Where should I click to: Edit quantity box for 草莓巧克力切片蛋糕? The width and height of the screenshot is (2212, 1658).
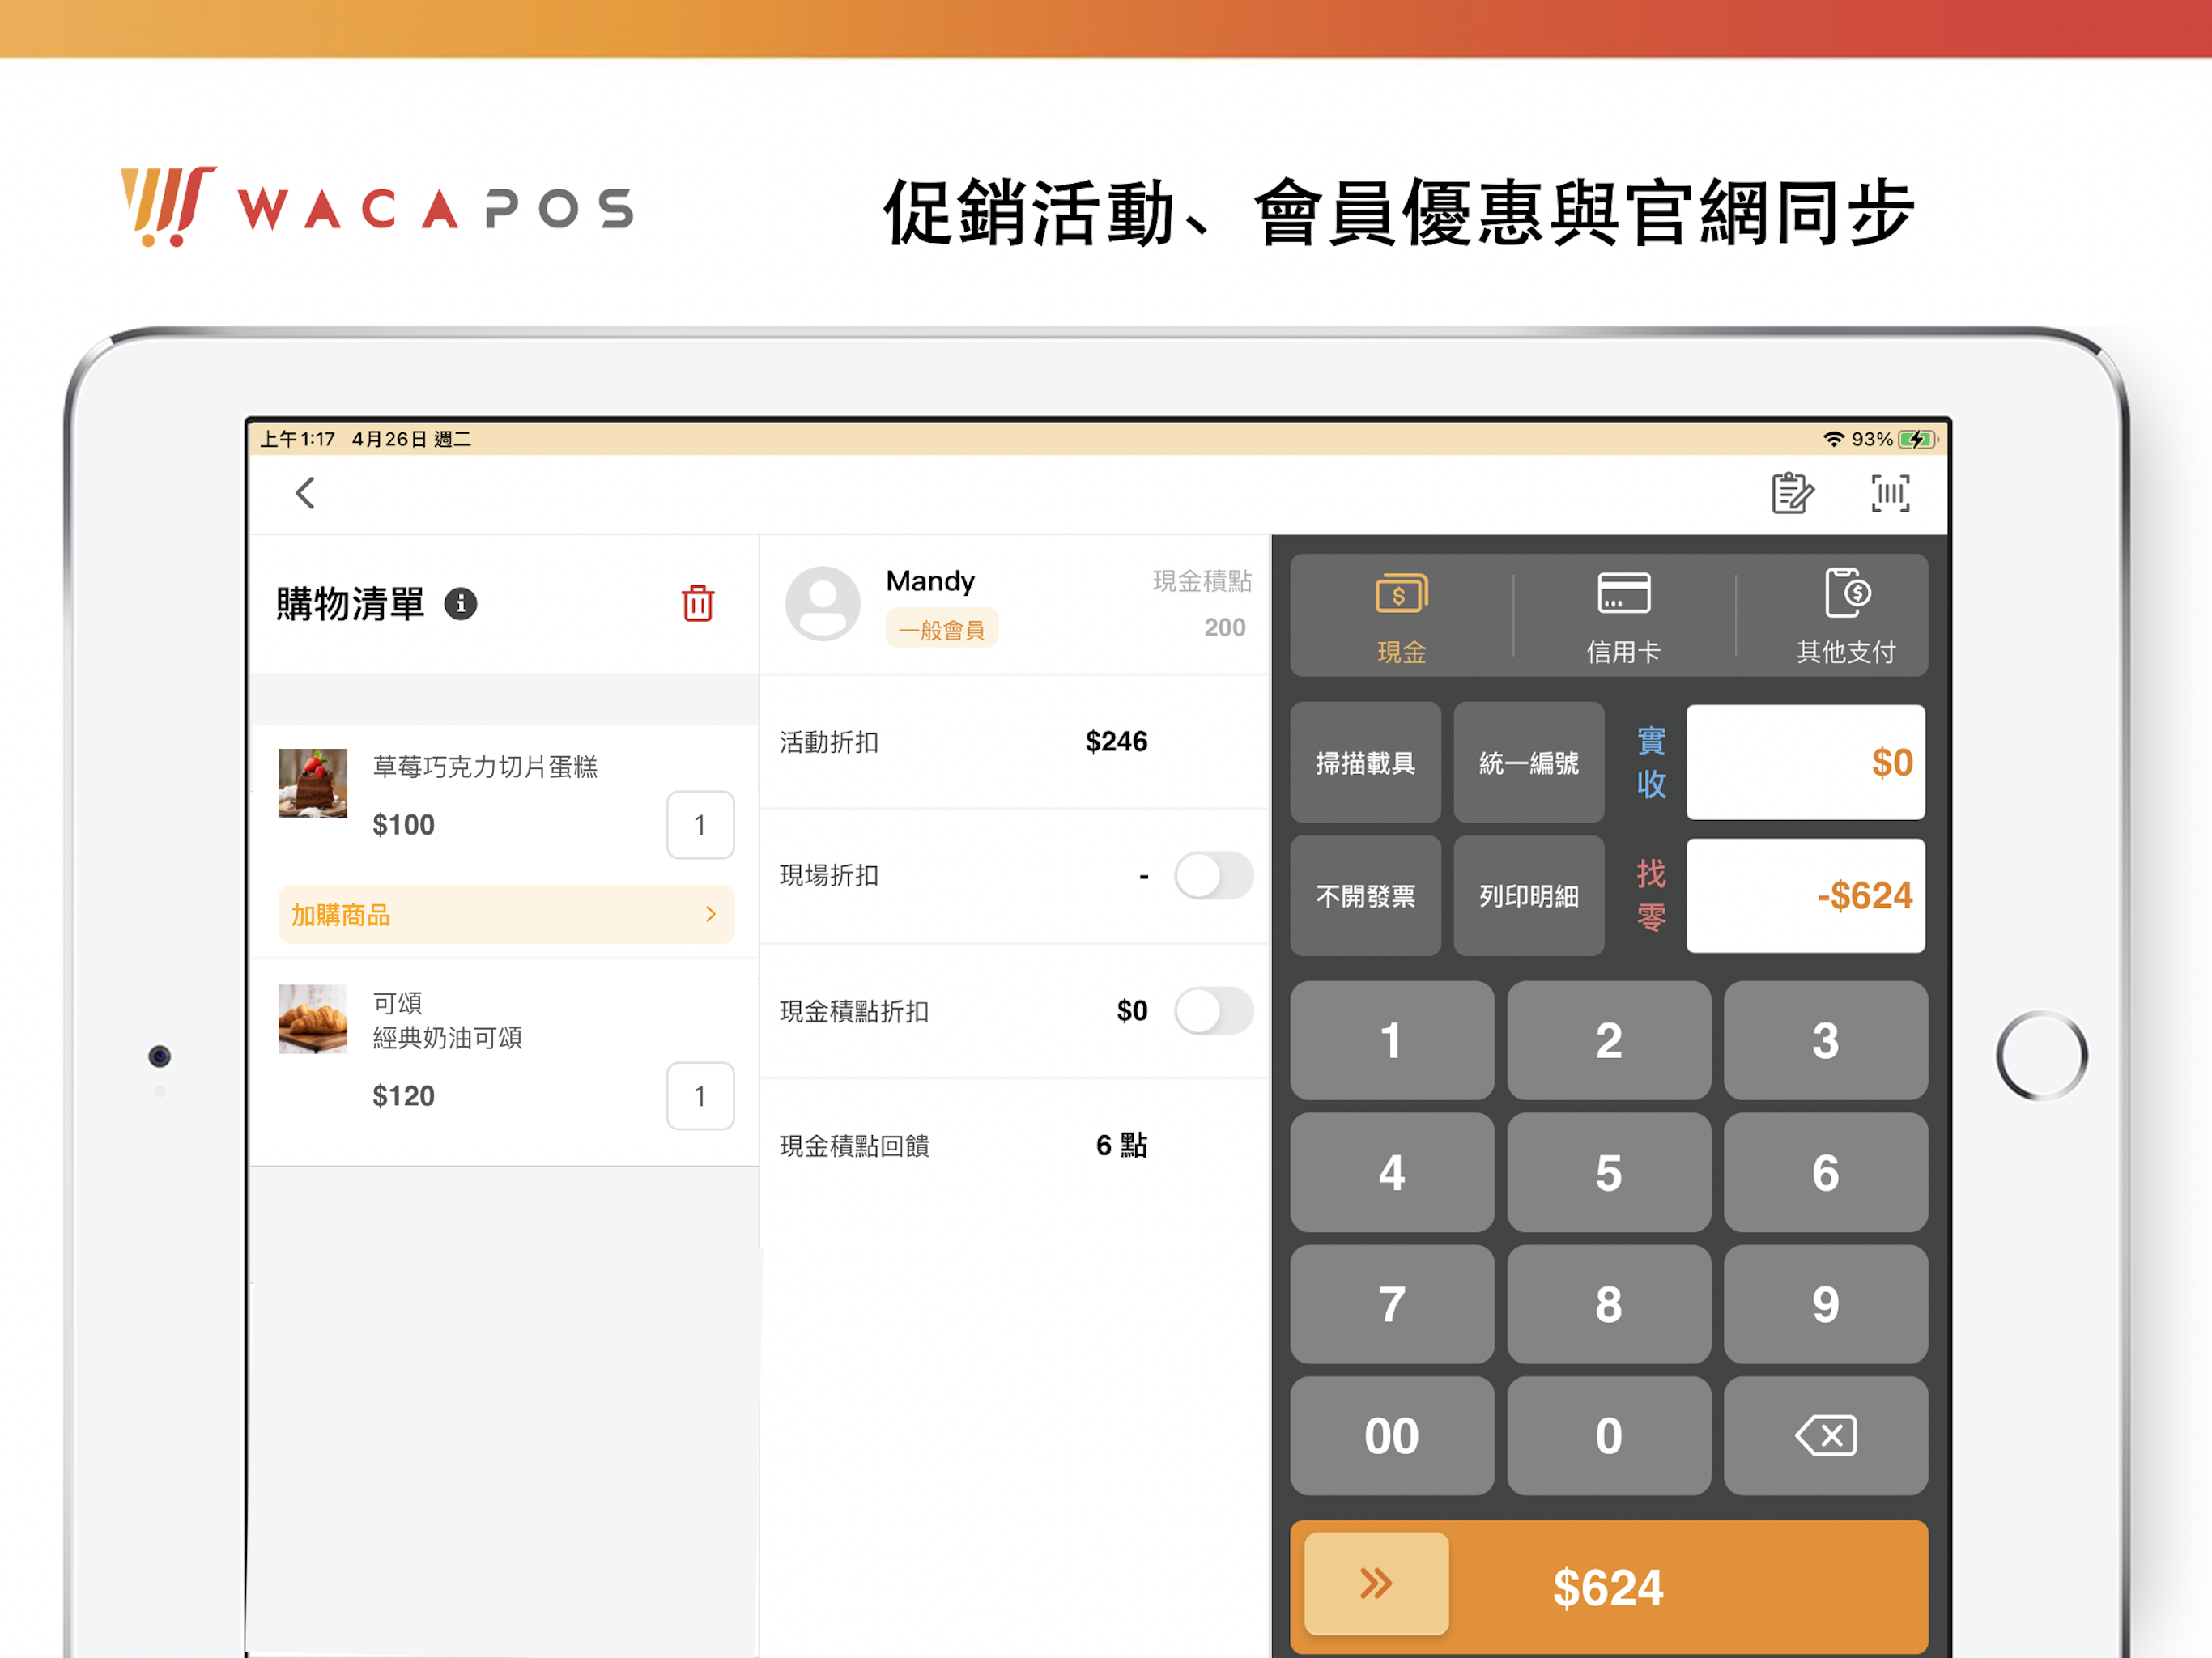tap(700, 824)
